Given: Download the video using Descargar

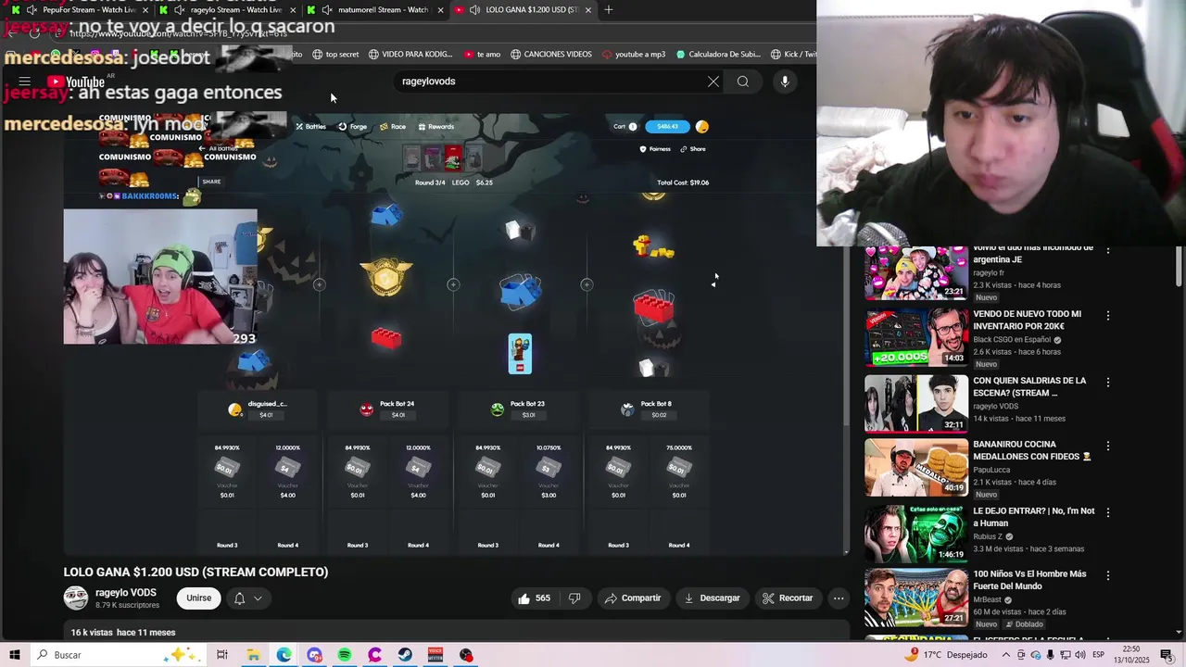Looking at the screenshot, I should pyautogui.click(x=713, y=598).
